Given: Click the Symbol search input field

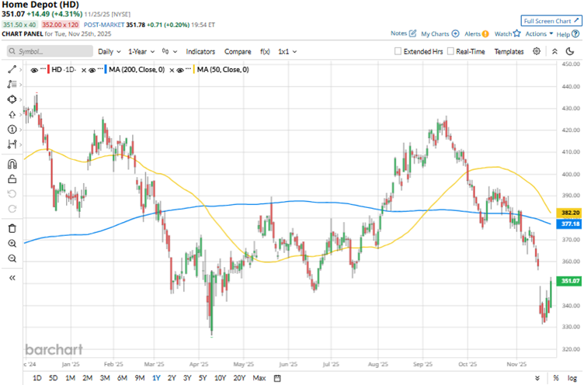Looking at the screenshot, I should (50, 51).
